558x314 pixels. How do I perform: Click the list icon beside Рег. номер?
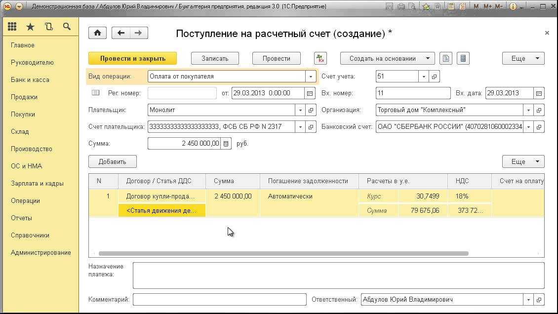(x=95, y=93)
